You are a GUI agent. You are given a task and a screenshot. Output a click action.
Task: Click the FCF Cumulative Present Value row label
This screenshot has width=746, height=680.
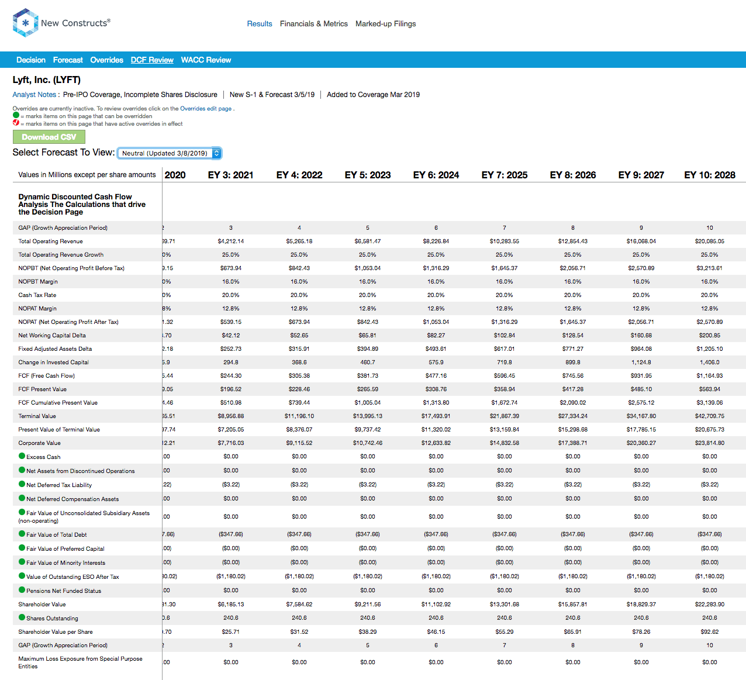58,403
